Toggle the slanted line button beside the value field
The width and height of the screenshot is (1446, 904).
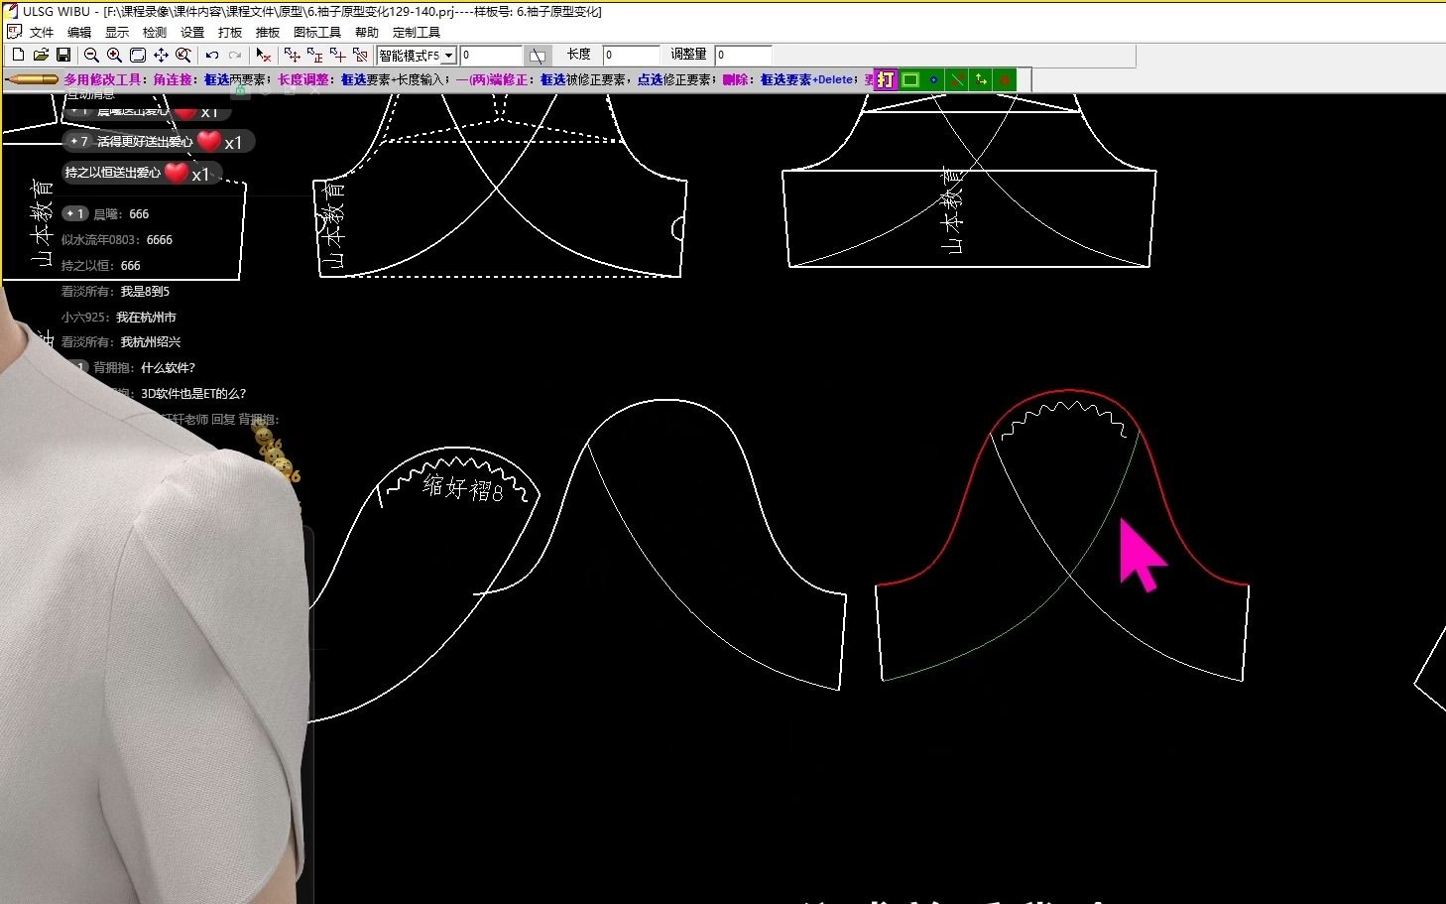click(x=537, y=56)
